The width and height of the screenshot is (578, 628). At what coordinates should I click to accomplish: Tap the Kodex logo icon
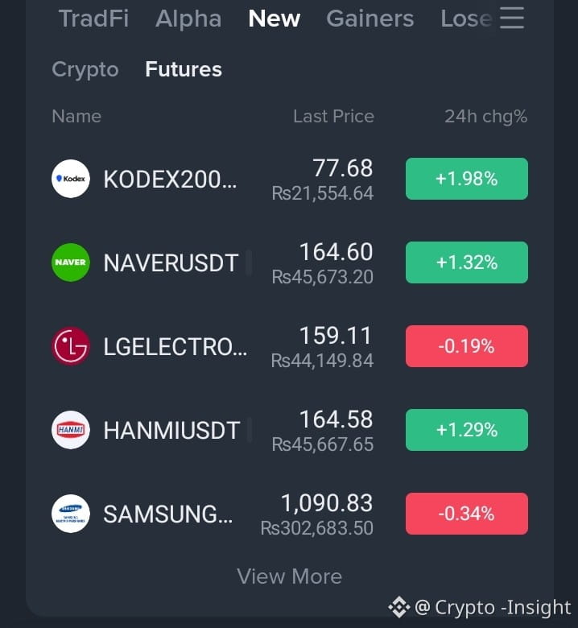coord(71,179)
